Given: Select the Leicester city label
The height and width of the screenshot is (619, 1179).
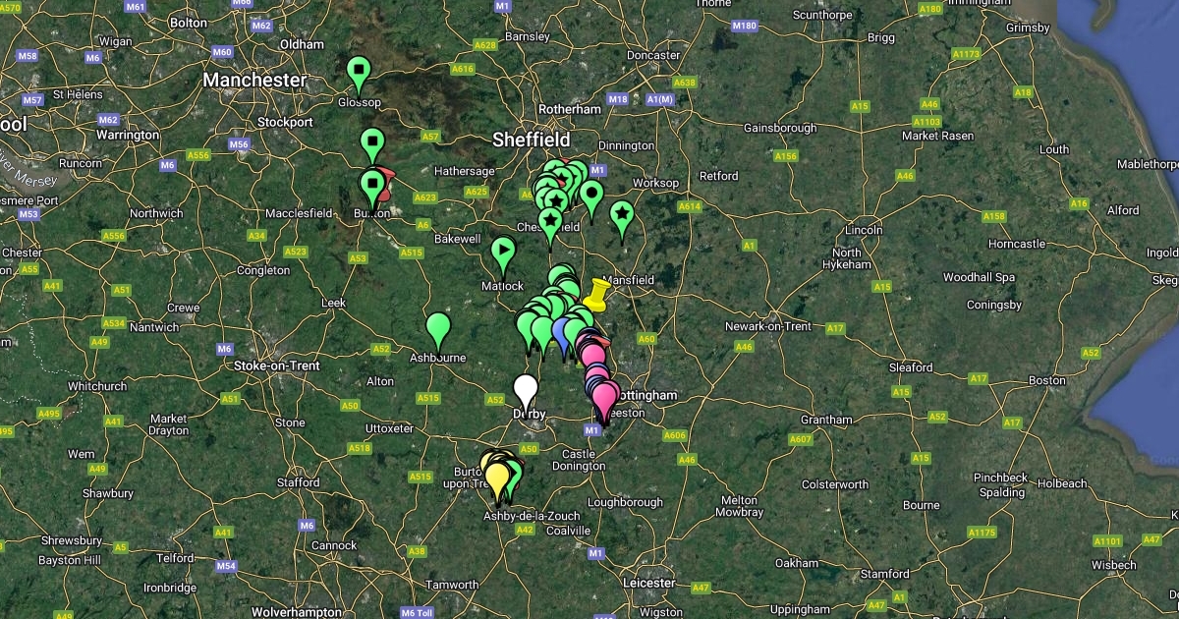Looking at the screenshot, I should point(649,583).
